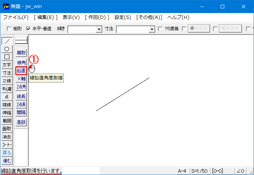
Task: Click the 線長 line length button
Action: point(21,97)
